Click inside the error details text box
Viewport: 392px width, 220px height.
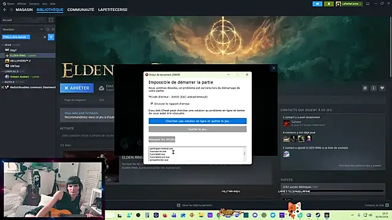196,154
